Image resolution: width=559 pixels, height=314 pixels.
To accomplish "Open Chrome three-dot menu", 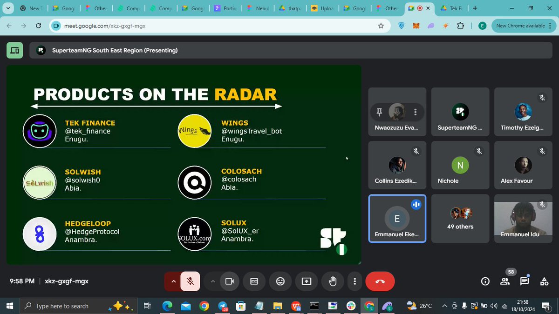I will pyautogui.click(x=551, y=26).
